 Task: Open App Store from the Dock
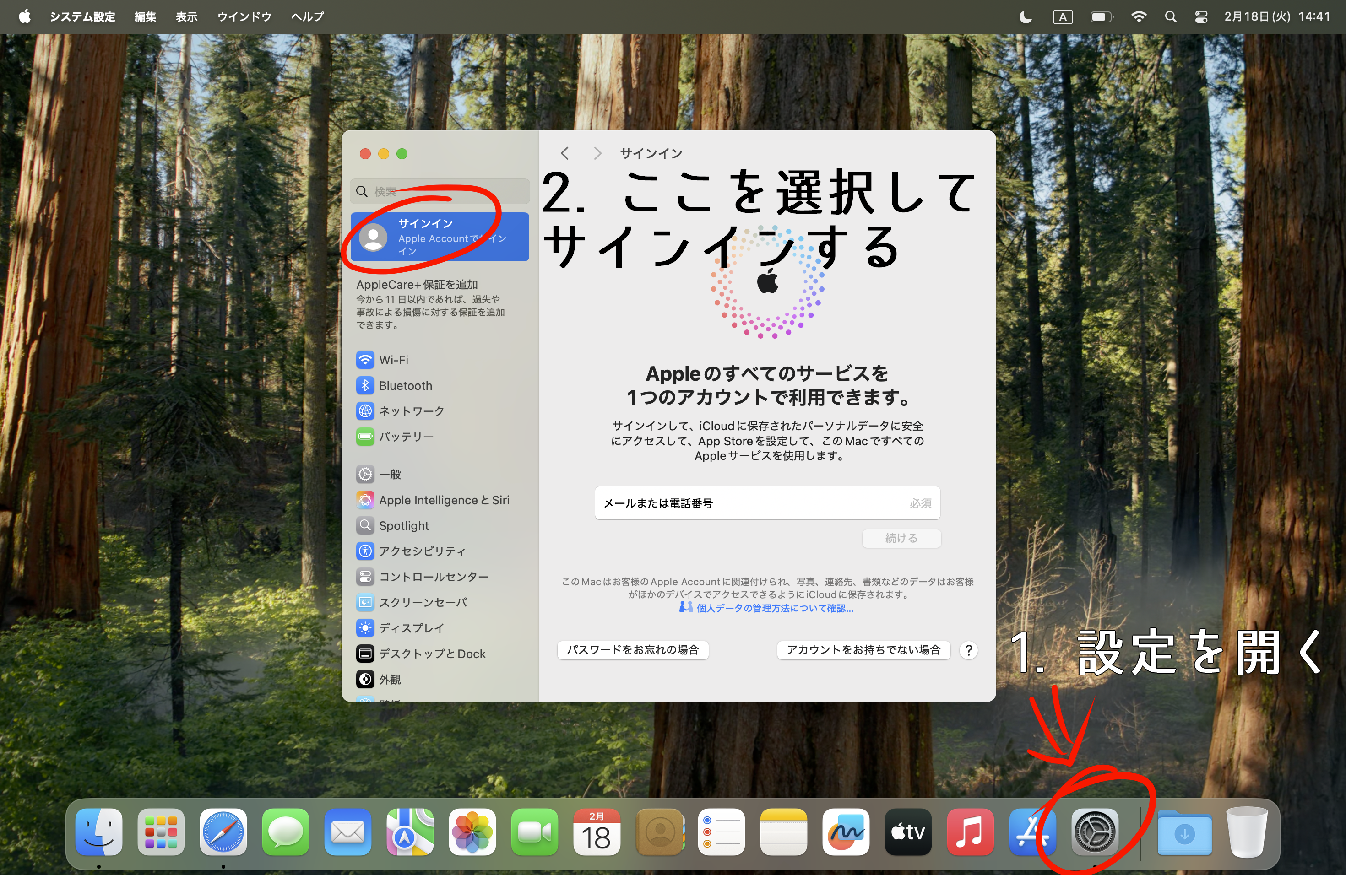click(x=1032, y=832)
